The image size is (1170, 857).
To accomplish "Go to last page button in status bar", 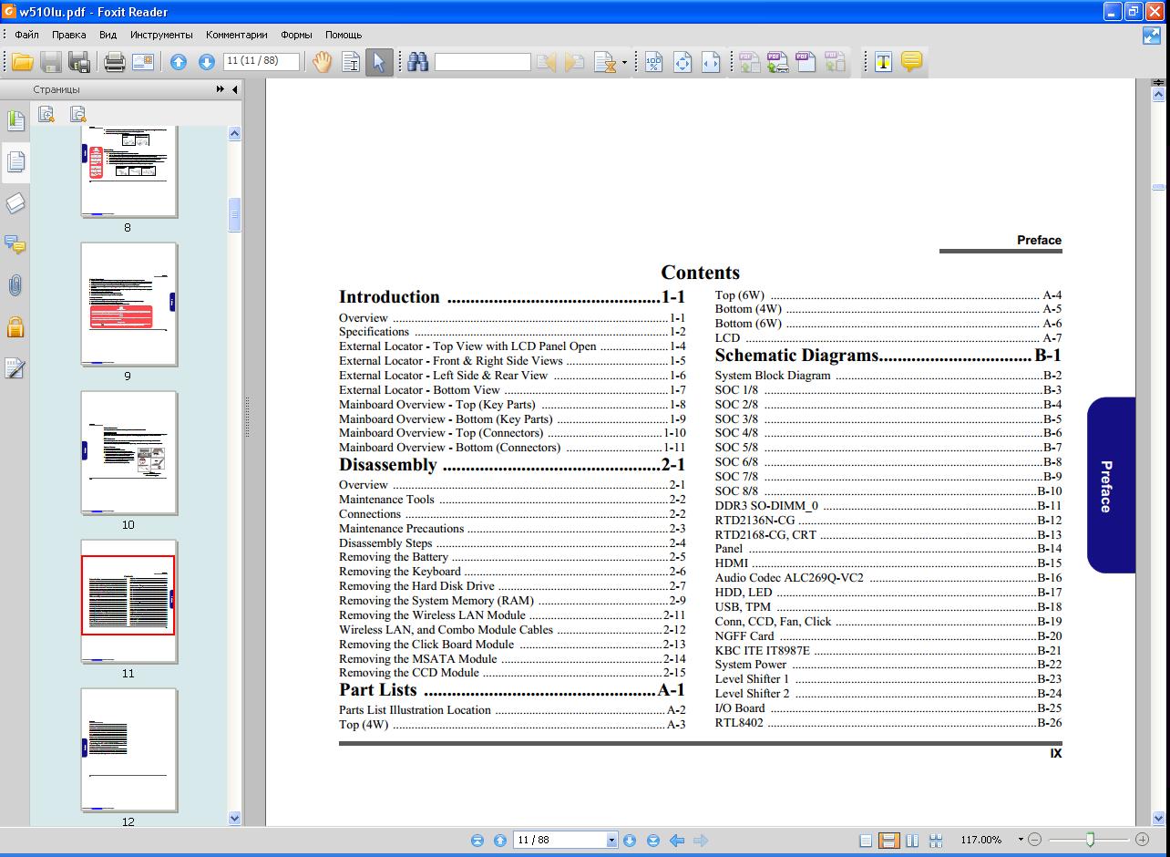I will click(653, 841).
